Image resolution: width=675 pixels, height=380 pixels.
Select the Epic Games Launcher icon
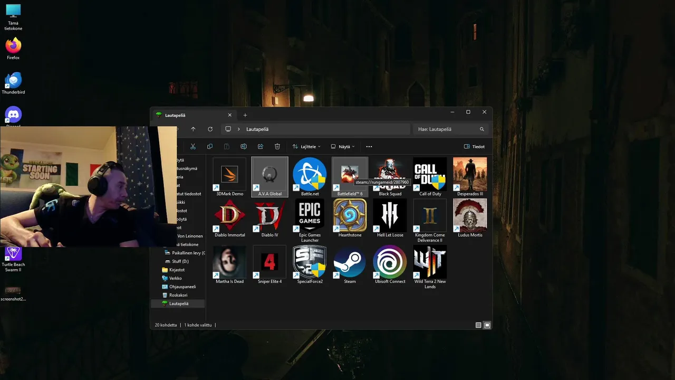[x=310, y=221]
